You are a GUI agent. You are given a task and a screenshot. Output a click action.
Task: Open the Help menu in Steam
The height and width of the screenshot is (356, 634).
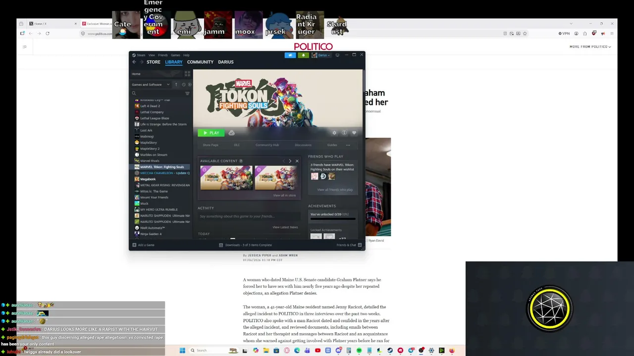pos(186,55)
